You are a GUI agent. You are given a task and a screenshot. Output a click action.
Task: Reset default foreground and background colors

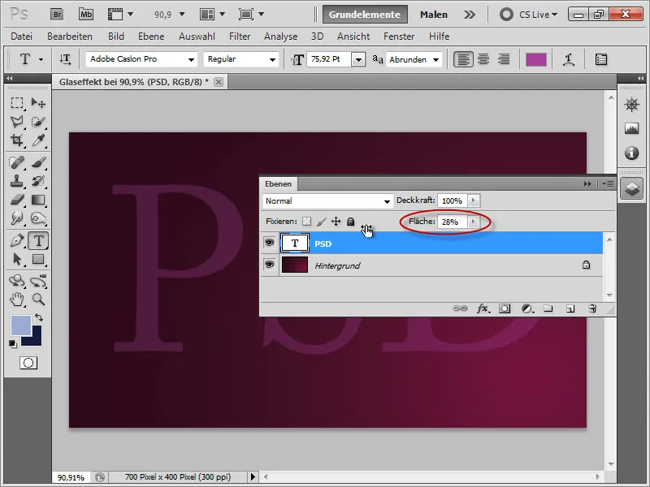(13, 343)
